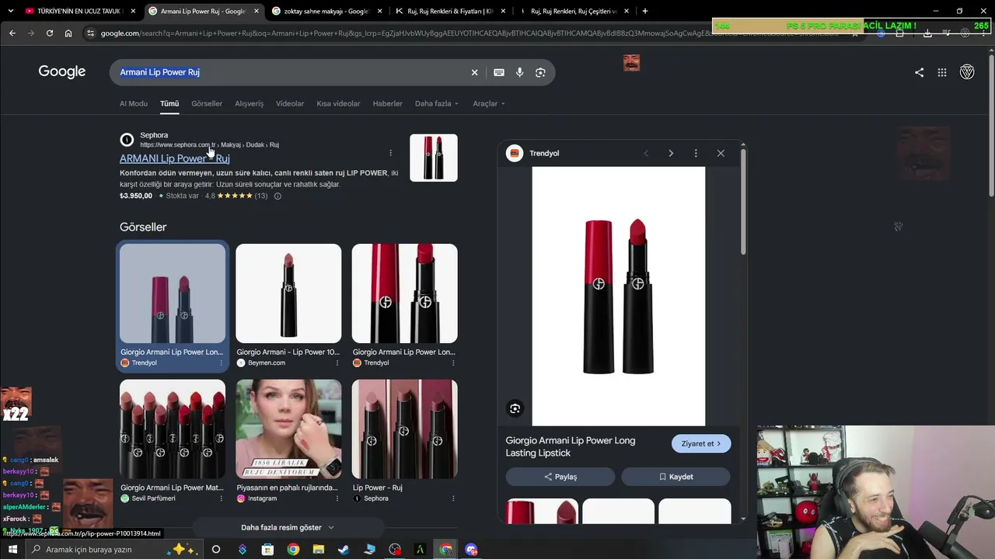Start a voice search with the microphone

520,72
